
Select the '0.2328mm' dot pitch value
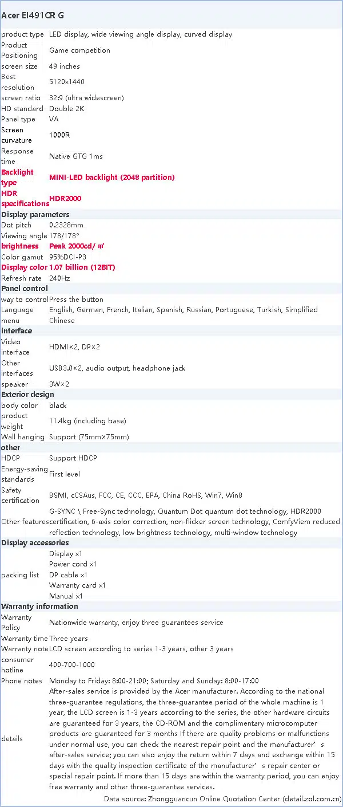66,225
